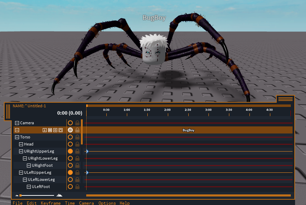Select the Torso track label
Screen dimensions: 306x205
[25, 137]
